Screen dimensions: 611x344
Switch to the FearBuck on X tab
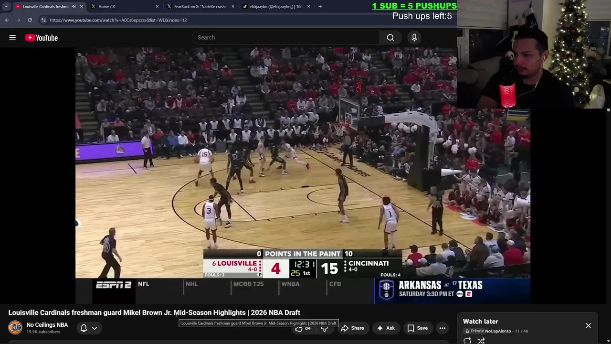coord(200,7)
